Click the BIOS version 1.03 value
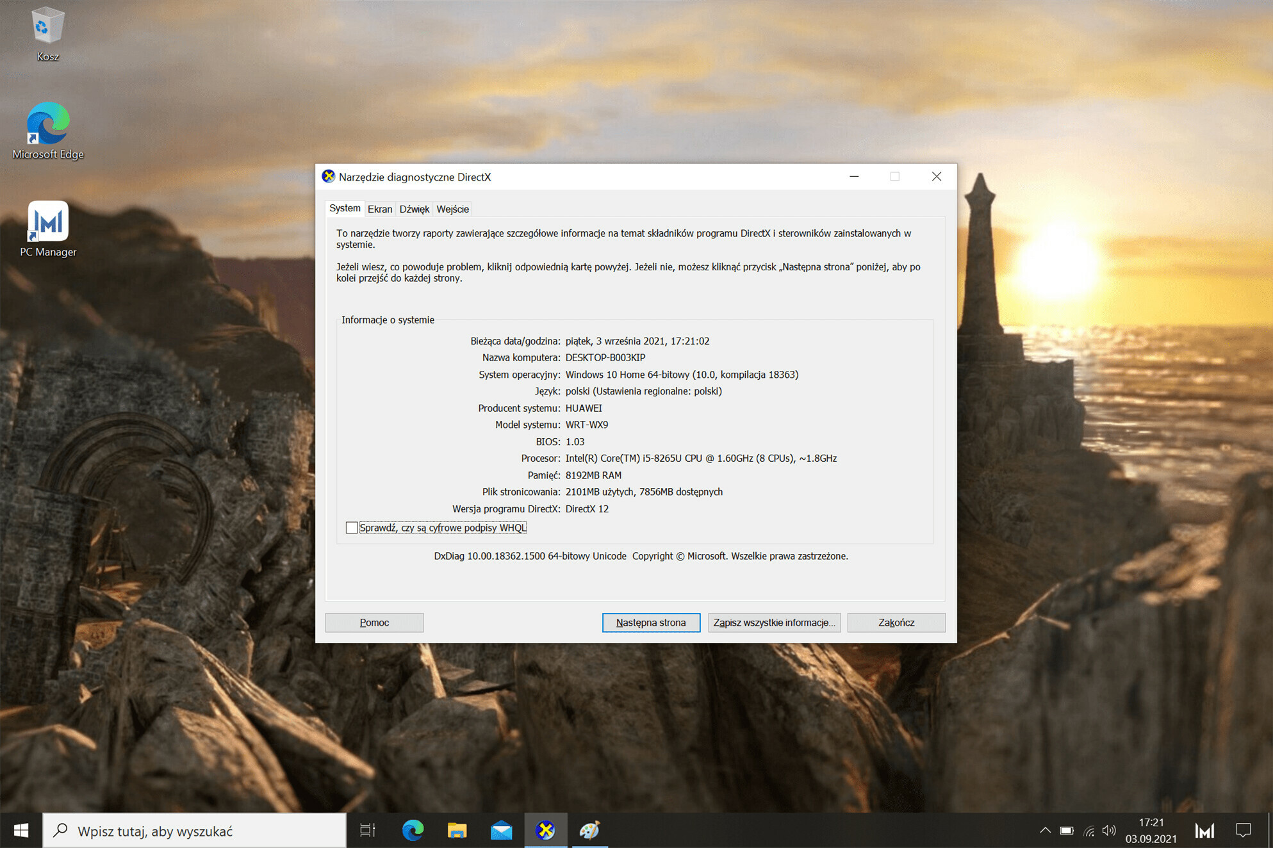1273x848 pixels. point(575,442)
